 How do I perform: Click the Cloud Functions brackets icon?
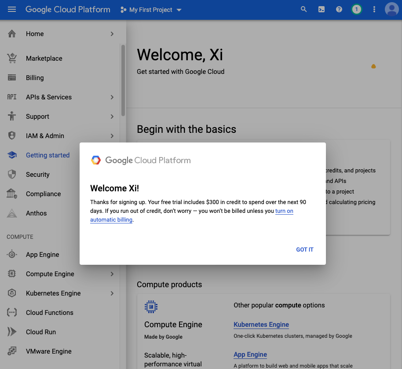tap(12, 312)
